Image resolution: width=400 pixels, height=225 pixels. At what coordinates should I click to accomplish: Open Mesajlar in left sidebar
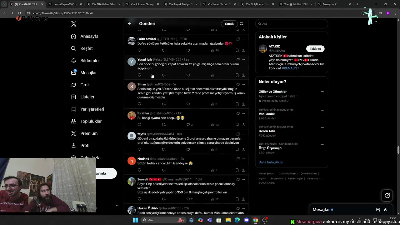coord(84,72)
